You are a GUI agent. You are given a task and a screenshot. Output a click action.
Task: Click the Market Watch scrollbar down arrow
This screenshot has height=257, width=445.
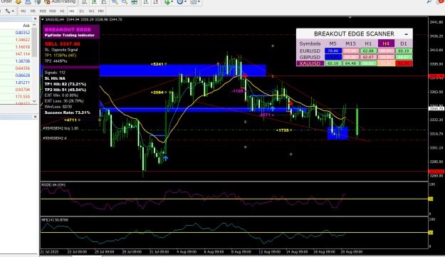coord(34,101)
